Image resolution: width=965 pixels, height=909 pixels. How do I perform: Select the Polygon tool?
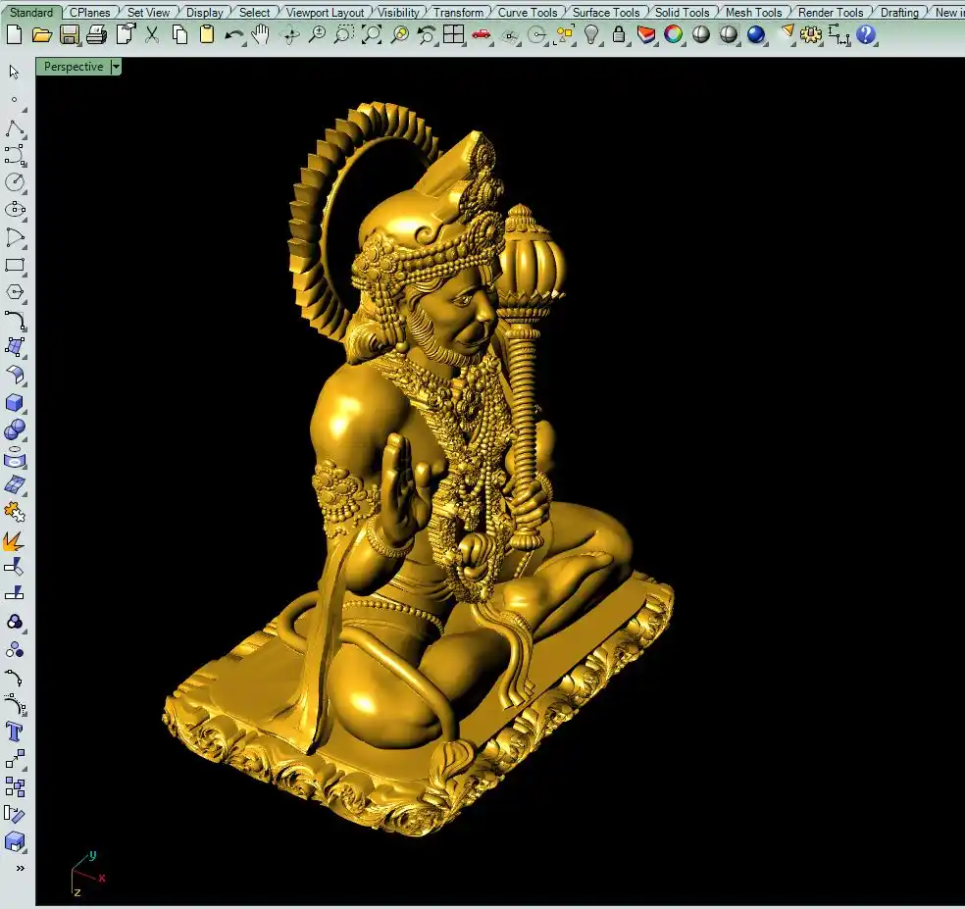point(15,292)
